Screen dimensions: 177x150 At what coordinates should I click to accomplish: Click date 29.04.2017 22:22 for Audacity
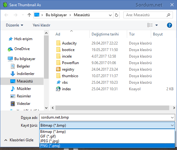(104, 43)
